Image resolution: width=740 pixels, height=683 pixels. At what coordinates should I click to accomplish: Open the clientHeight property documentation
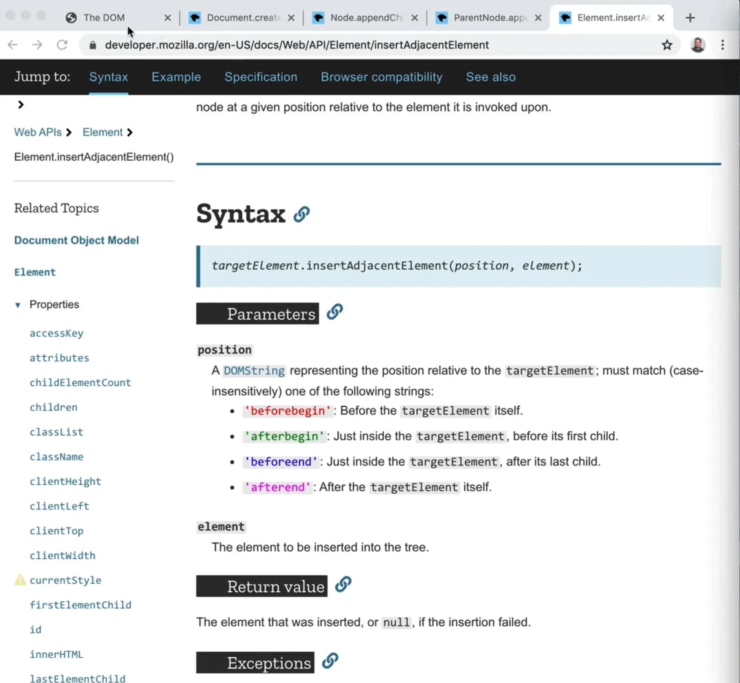[65, 481]
